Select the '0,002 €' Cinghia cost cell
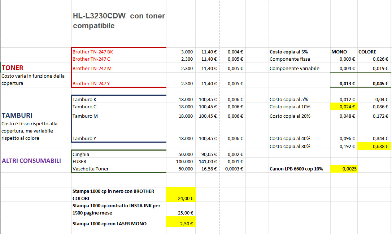The image size is (392, 234). pyautogui.click(x=232, y=154)
